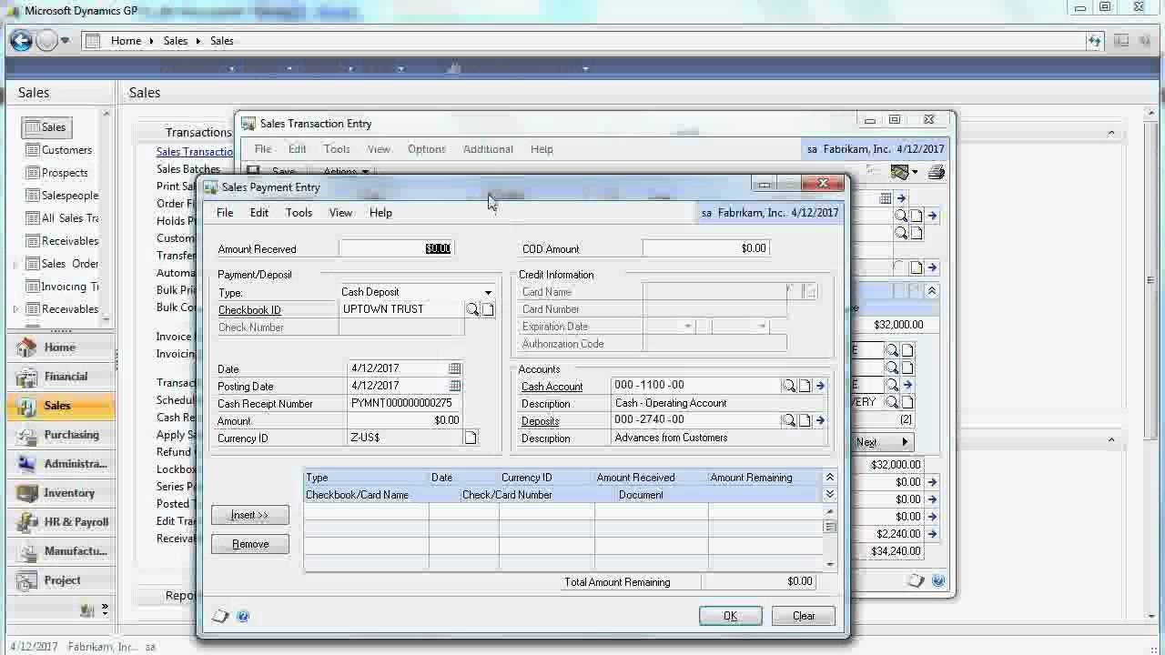Expand the Sales Order tree item
The height and width of the screenshot is (655, 1165).
pyautogui.click(x=15, y=265)
